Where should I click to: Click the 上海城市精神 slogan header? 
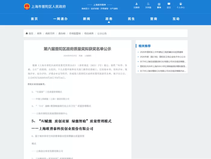pos(99,5)
